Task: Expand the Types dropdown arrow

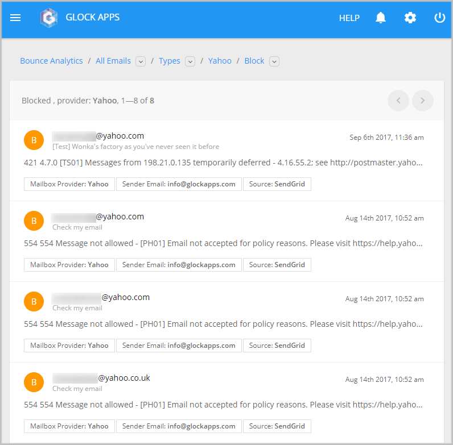Action: click(x=190, y=61)
